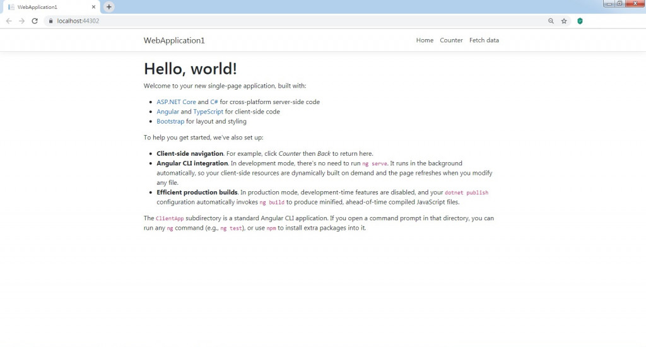Close the WebApplication1 browser tab

coord(93,7)
